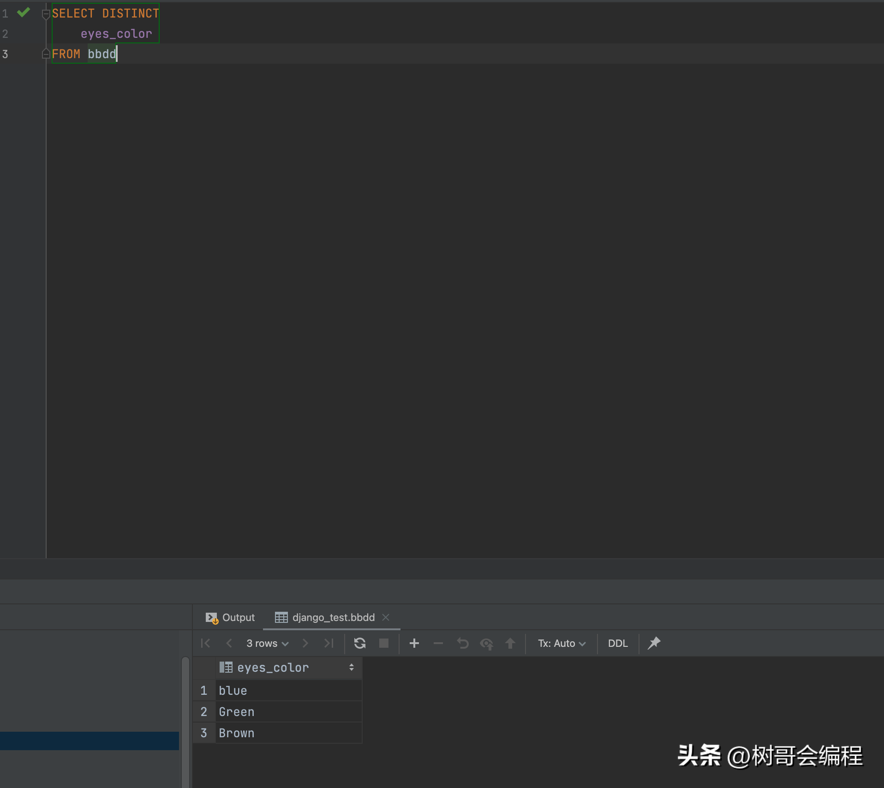Viewport: 884px width, 788px height.
Task: Delete row with minus icon
Action: pyautogui.click(x=438, y=643)
